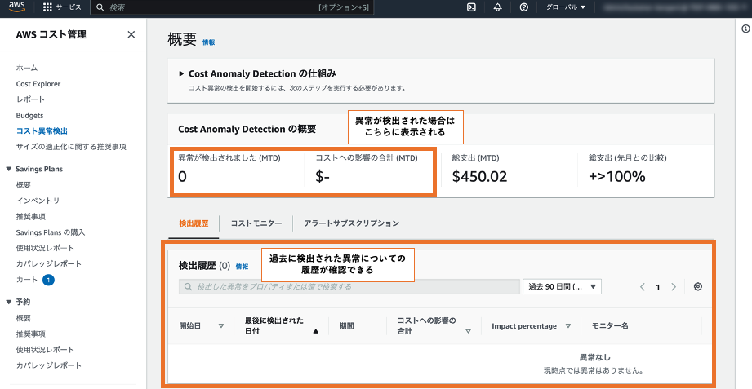Open 概要 under Savings Plans

click(24, 185)
